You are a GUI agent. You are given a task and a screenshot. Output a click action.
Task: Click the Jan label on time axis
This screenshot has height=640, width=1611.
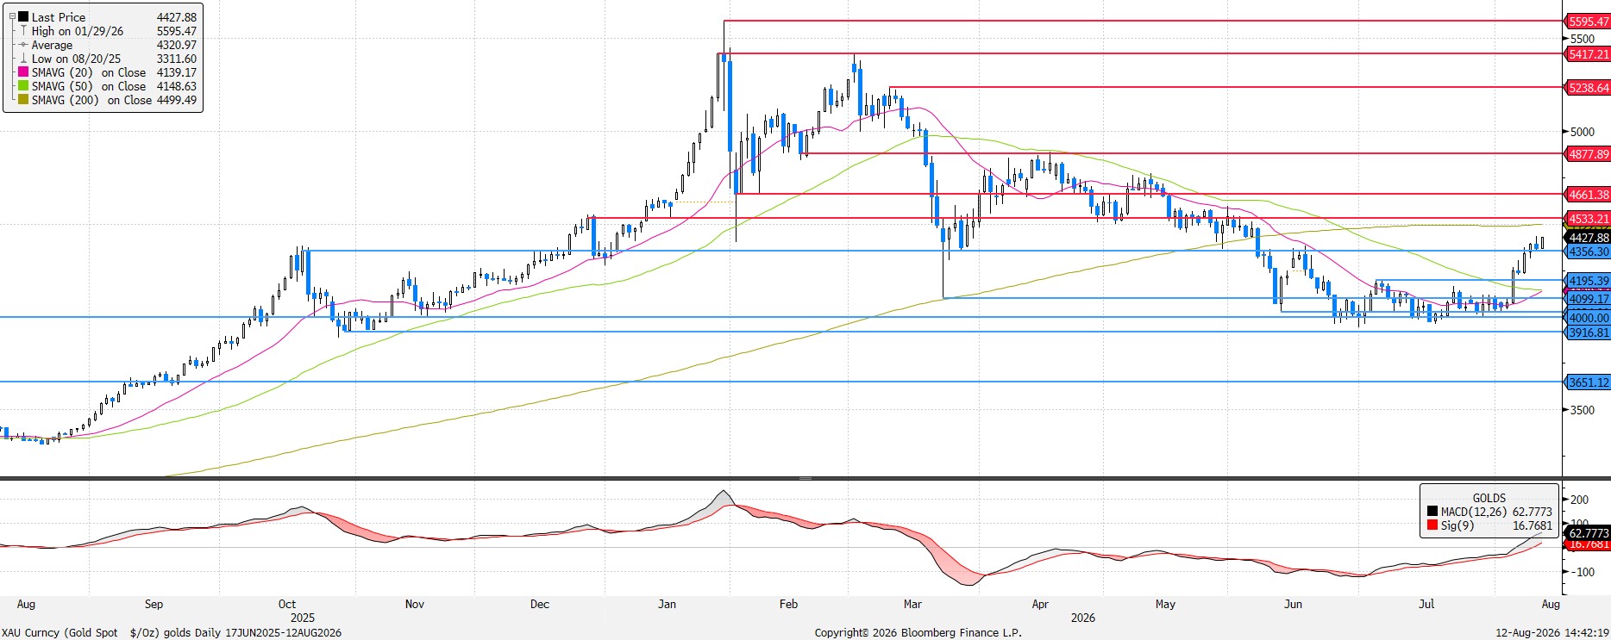(667, 604)
